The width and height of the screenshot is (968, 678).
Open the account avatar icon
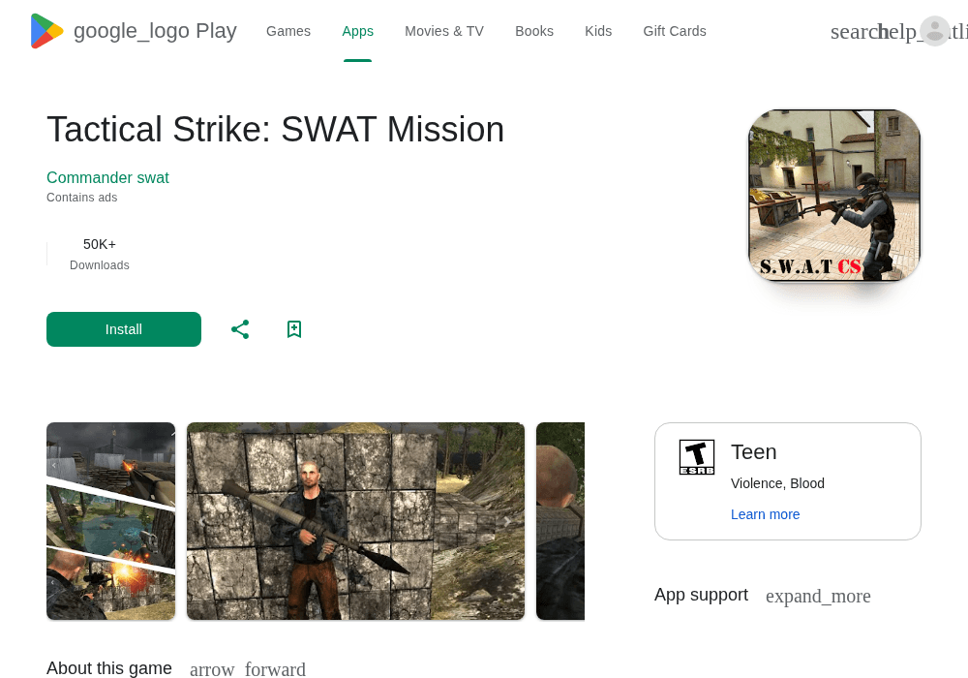935,31
